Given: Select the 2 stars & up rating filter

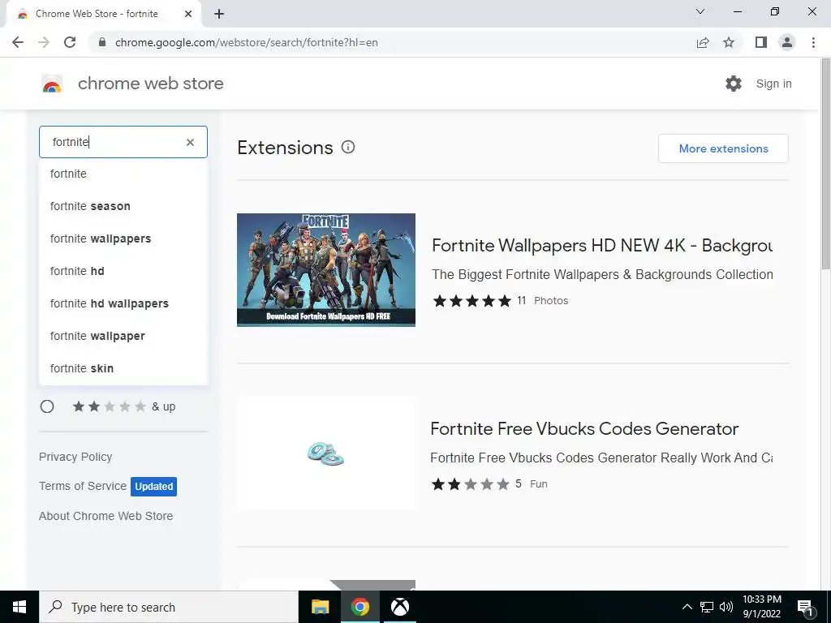Looking at the screenshot, I should coord(47,406).
